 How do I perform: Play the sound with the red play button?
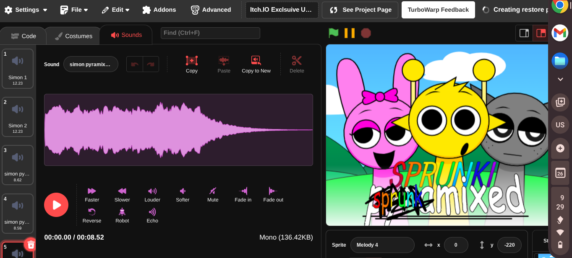click(56, 205)
